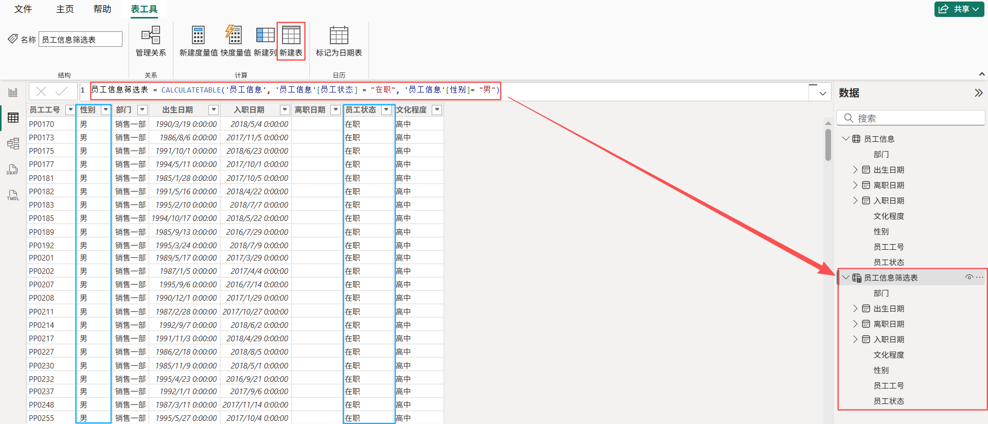Click the DAX formula text
Viewport: 988px width, 424px height.
[295, 90]
